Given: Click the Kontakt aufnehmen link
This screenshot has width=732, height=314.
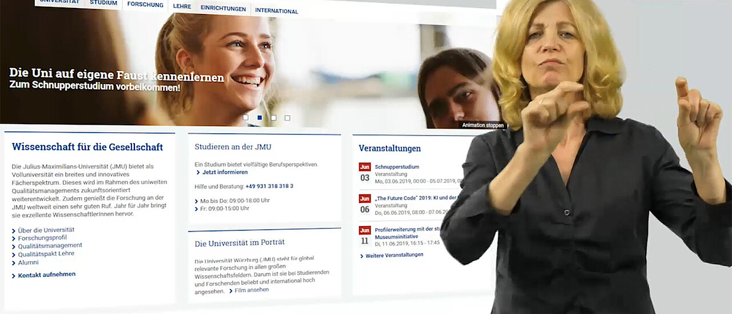Looking at the screenshot, I should (x=46, y=275).
